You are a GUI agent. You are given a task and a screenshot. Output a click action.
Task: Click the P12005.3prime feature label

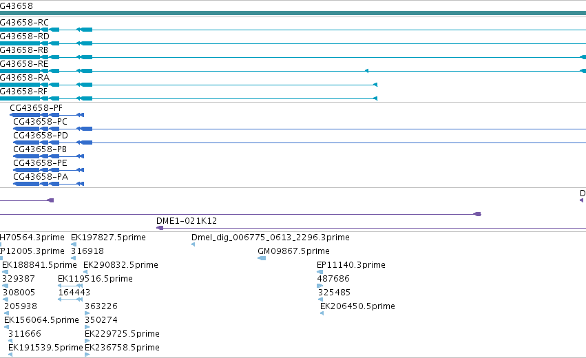tap(32, 251)
